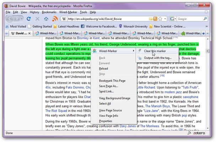Switch to the David Bowie Wikipedia tab
This screenshot has height=142, width=216.
click(21, 33)
